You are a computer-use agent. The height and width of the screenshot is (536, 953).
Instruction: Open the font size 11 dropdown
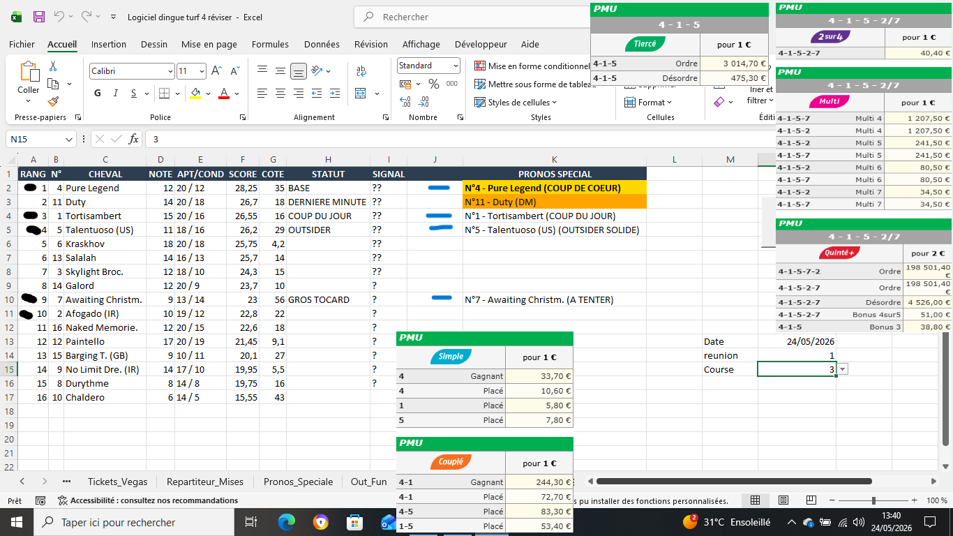click(202, 71)
